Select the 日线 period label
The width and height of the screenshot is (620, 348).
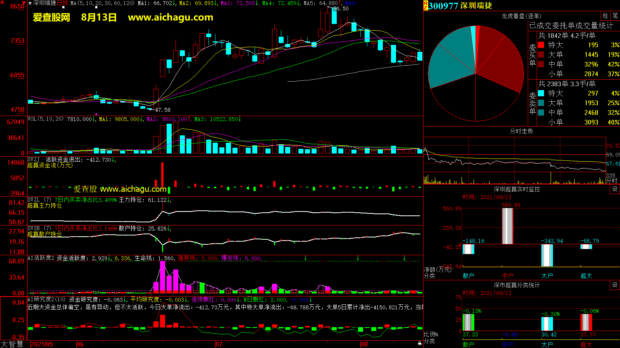click(62, 3)
